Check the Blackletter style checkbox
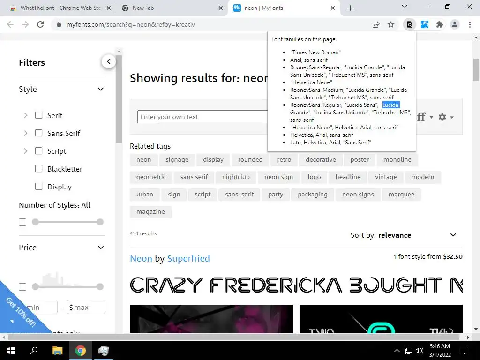Screen dimensions: 480x360 pyautogui.click(x=38, y=169)
